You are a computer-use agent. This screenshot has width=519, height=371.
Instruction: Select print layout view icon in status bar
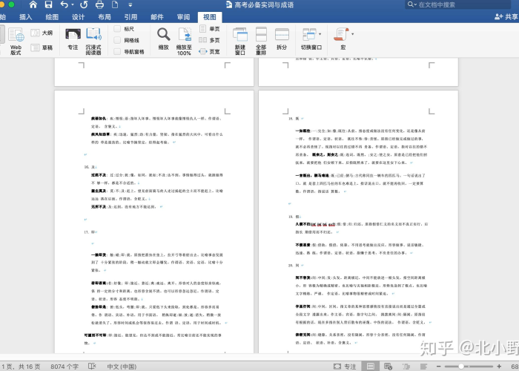click(371, 367)
